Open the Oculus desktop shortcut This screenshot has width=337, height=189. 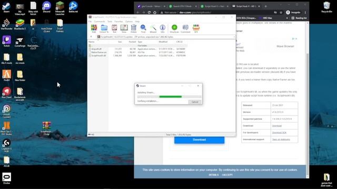click(7, 178)
